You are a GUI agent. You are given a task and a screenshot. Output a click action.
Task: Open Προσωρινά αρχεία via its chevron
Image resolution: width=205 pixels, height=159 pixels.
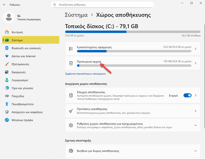(196, 63)
